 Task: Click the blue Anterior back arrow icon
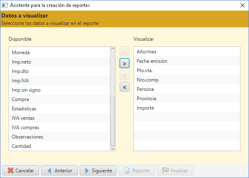(49, 171)
